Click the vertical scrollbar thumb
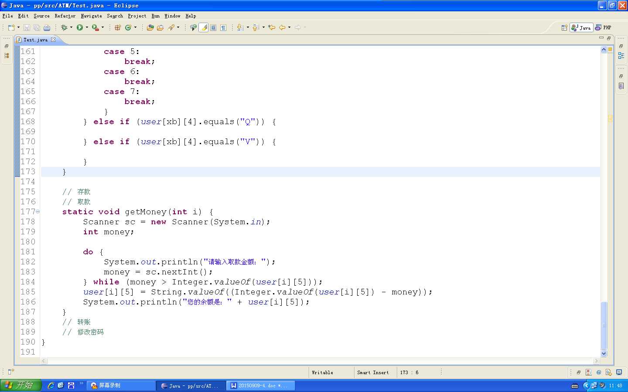Viewport: 628px width, 392px height. (x=604, y=325)
